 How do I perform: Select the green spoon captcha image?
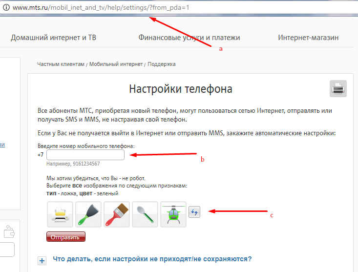[145, 214]
